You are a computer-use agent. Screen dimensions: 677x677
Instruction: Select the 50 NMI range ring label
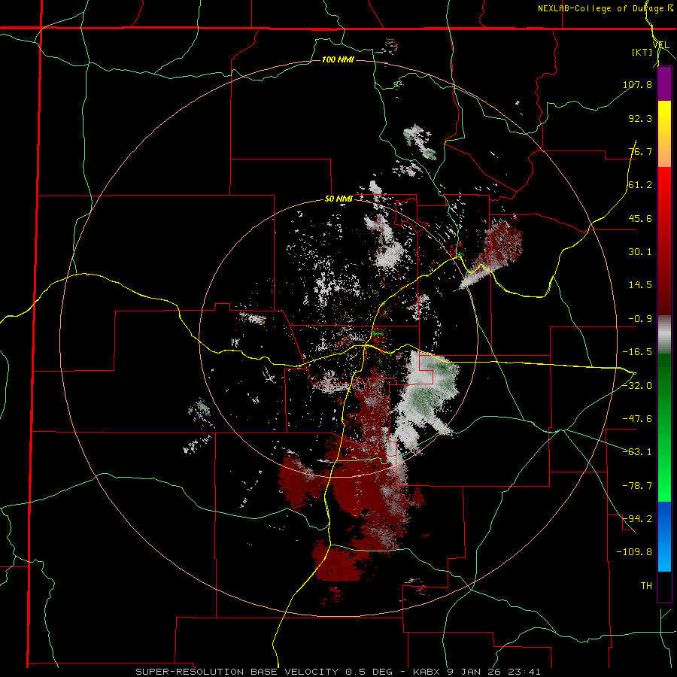[x=338, y=199]
